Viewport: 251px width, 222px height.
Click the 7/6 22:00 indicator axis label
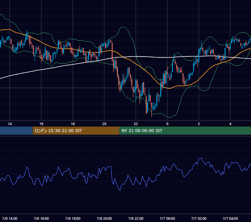[x=136, y=218]
